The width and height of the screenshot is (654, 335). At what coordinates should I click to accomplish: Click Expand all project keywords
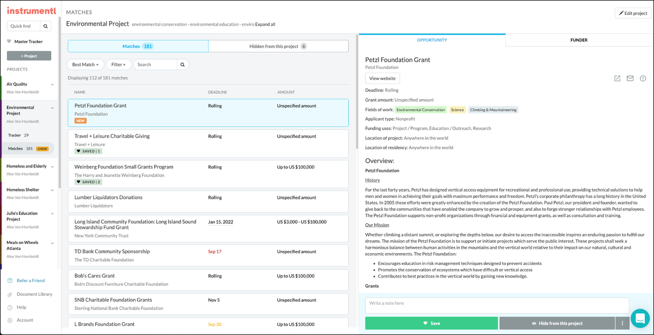tap(265, 24)
